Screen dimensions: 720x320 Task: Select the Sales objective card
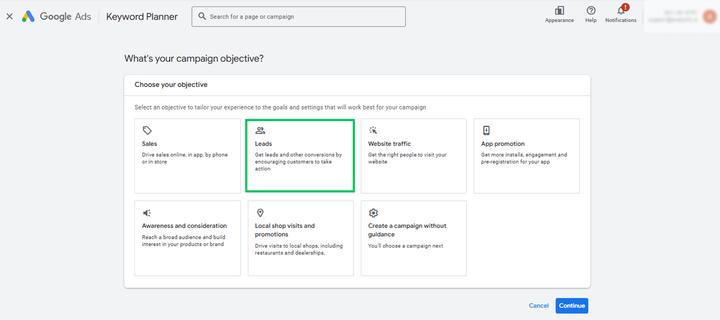[x=187, y=156]
